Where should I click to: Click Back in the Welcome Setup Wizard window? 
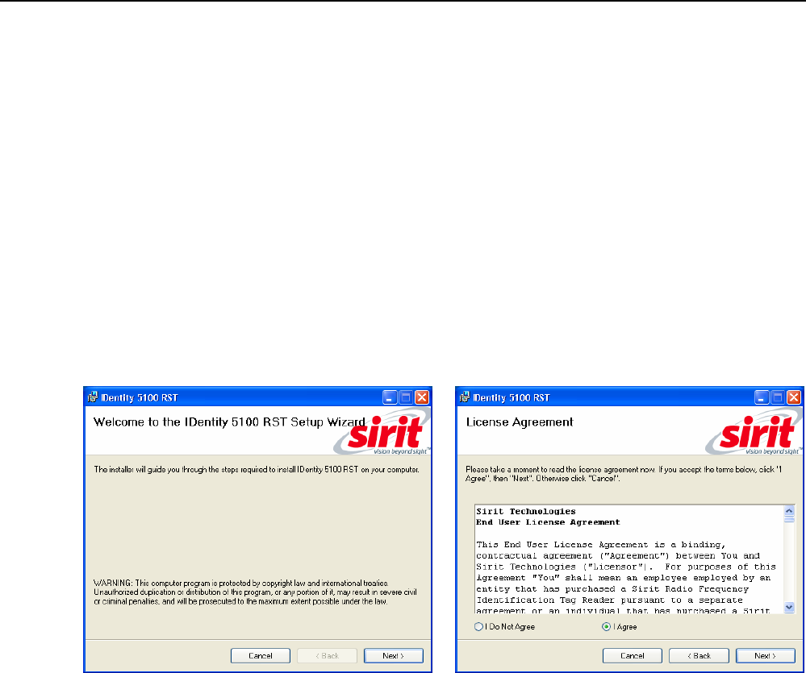point(327,655)
